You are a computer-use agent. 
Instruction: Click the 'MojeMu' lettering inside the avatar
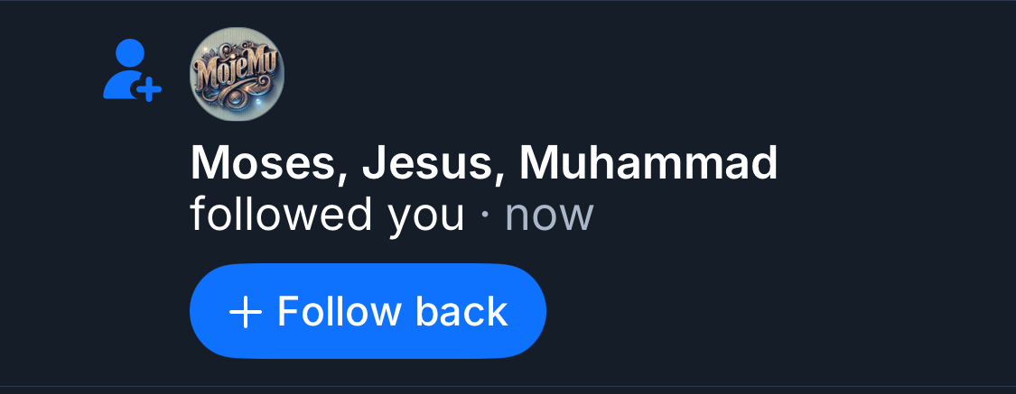[x=237, y=68]
